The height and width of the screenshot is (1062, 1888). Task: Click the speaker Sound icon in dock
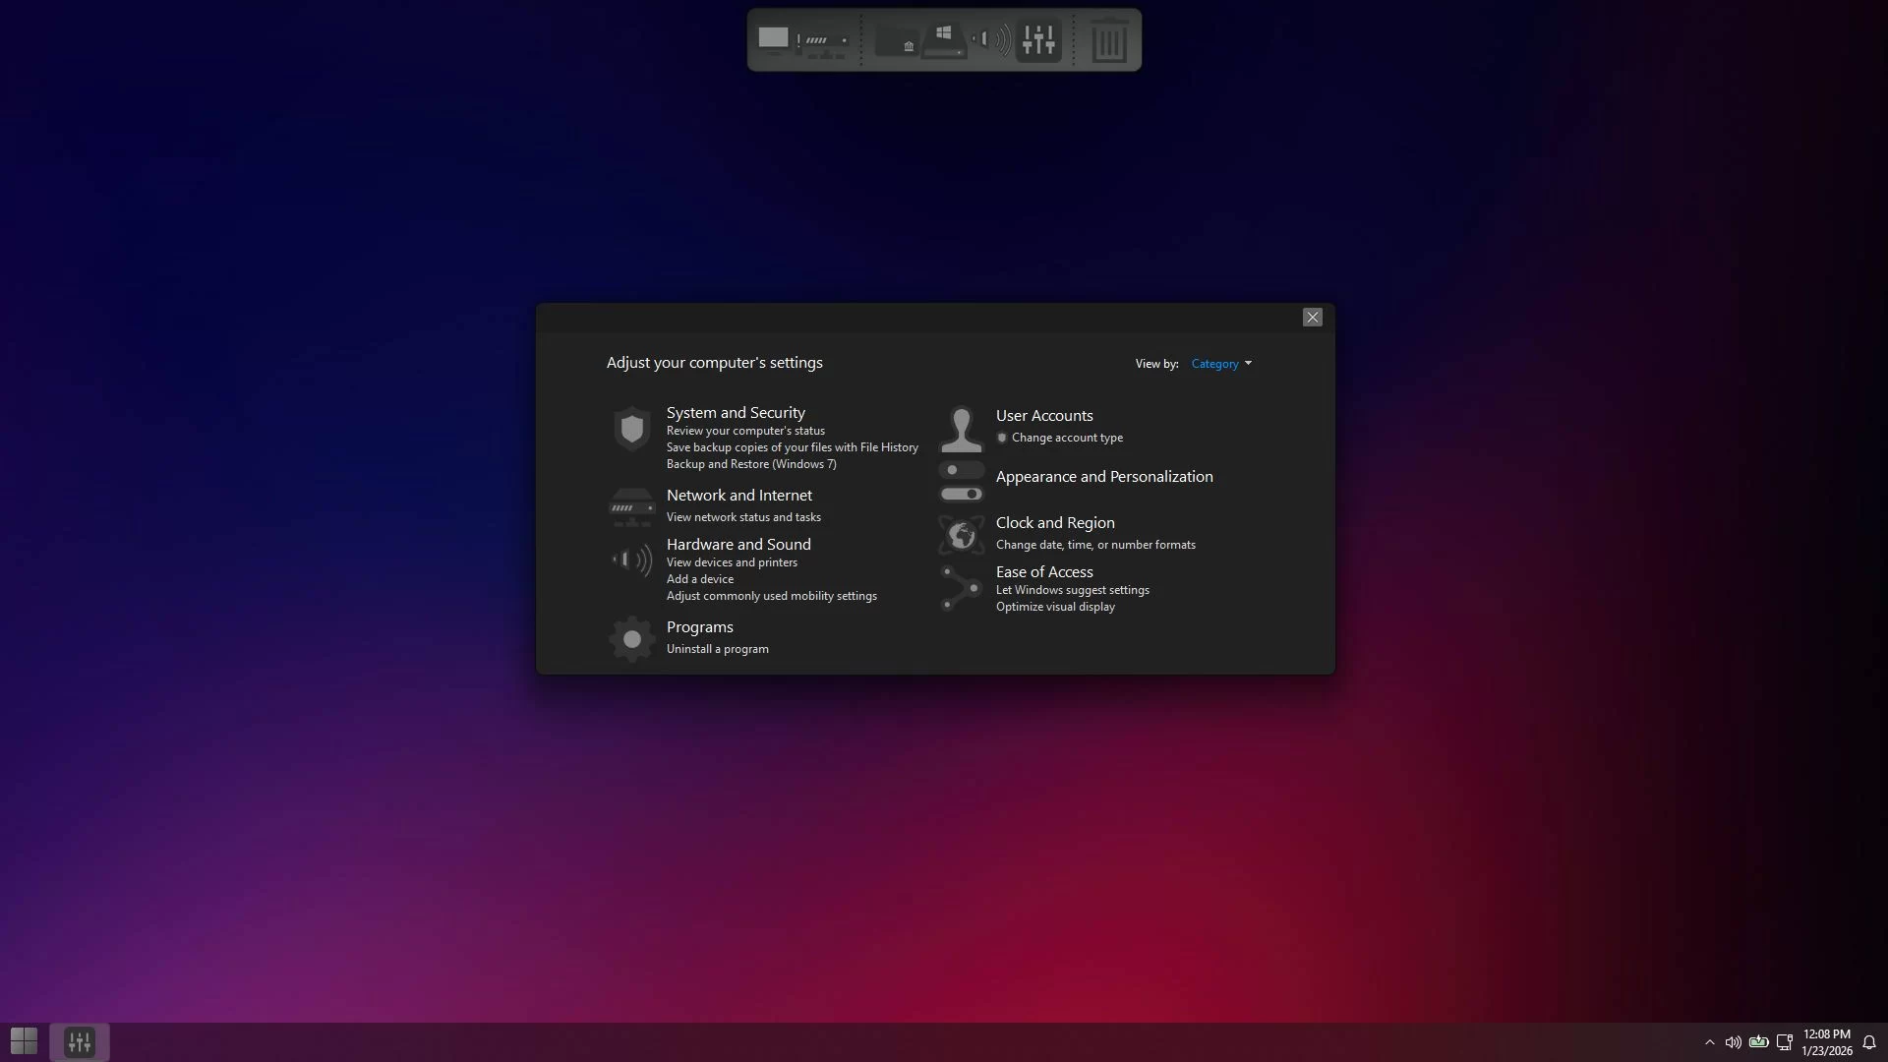tap(991, 40)
